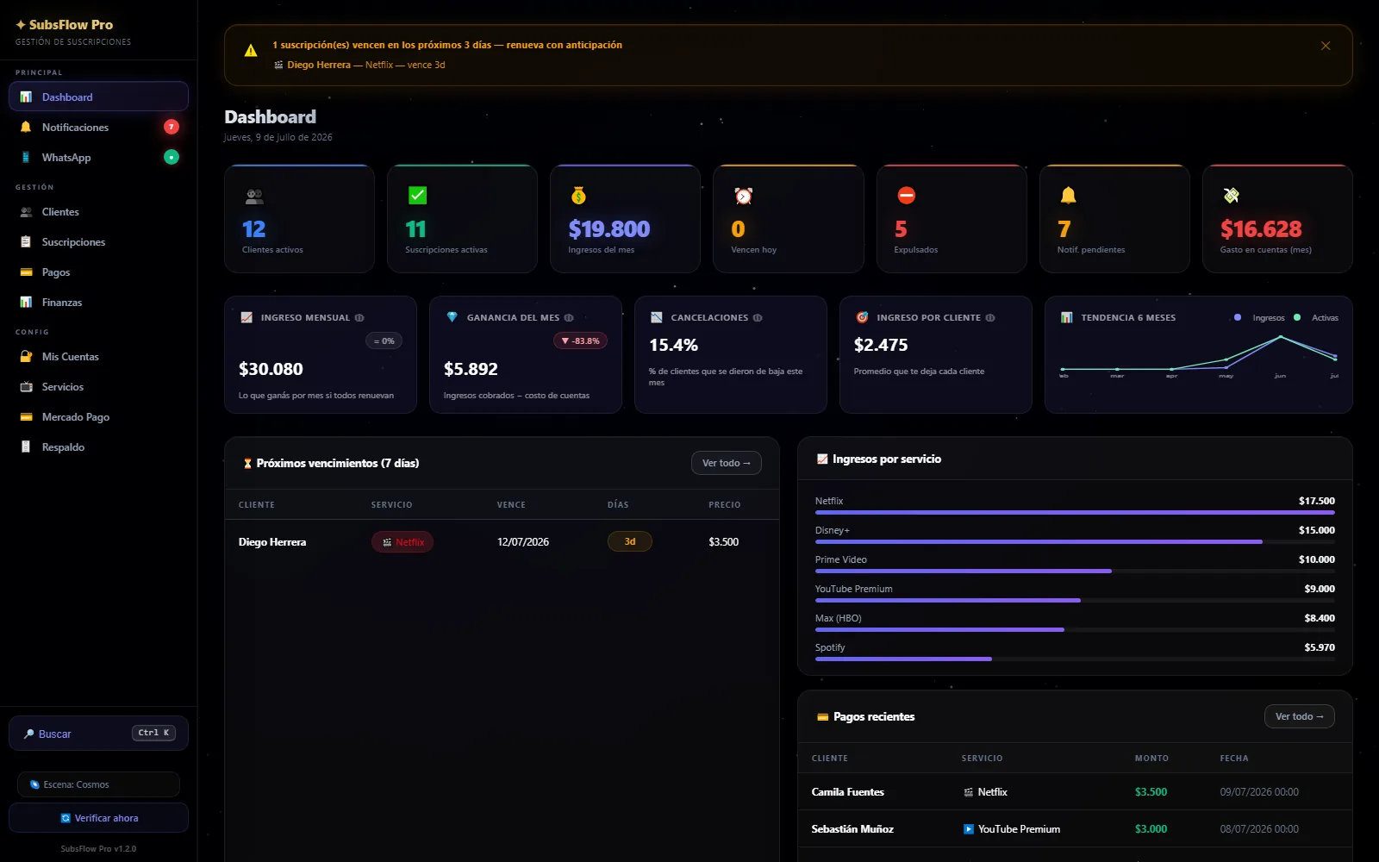The width and height of the screenshot is (1379, 862).
Task: Click the info icon beside Cancelaciones
Action: pos(758,317)
